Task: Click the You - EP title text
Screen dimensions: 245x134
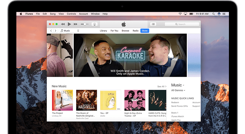Action: (104, 113)
